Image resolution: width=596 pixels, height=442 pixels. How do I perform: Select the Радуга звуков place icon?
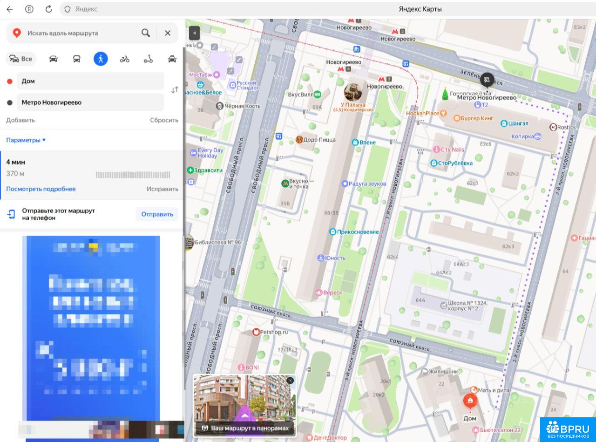pyautogui.click(x=345, y=184)
